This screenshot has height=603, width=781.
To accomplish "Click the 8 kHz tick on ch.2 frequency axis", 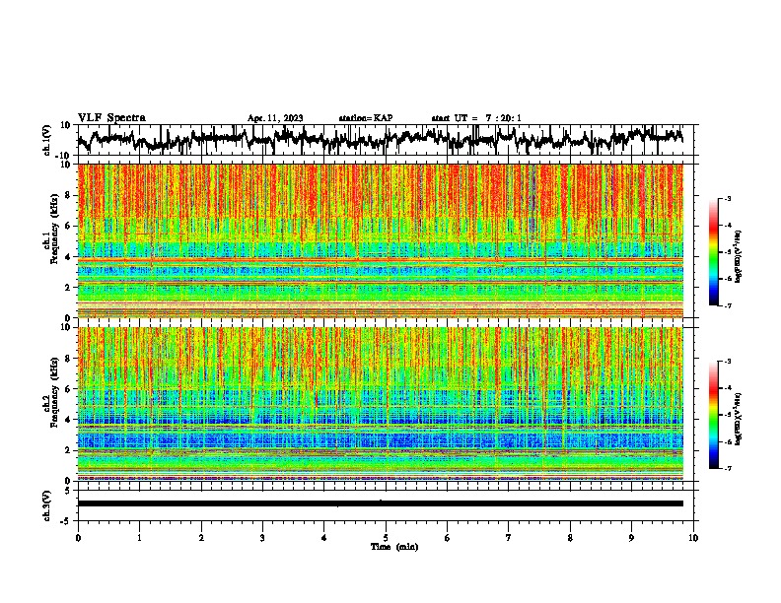I will click(x=68, y=359).
